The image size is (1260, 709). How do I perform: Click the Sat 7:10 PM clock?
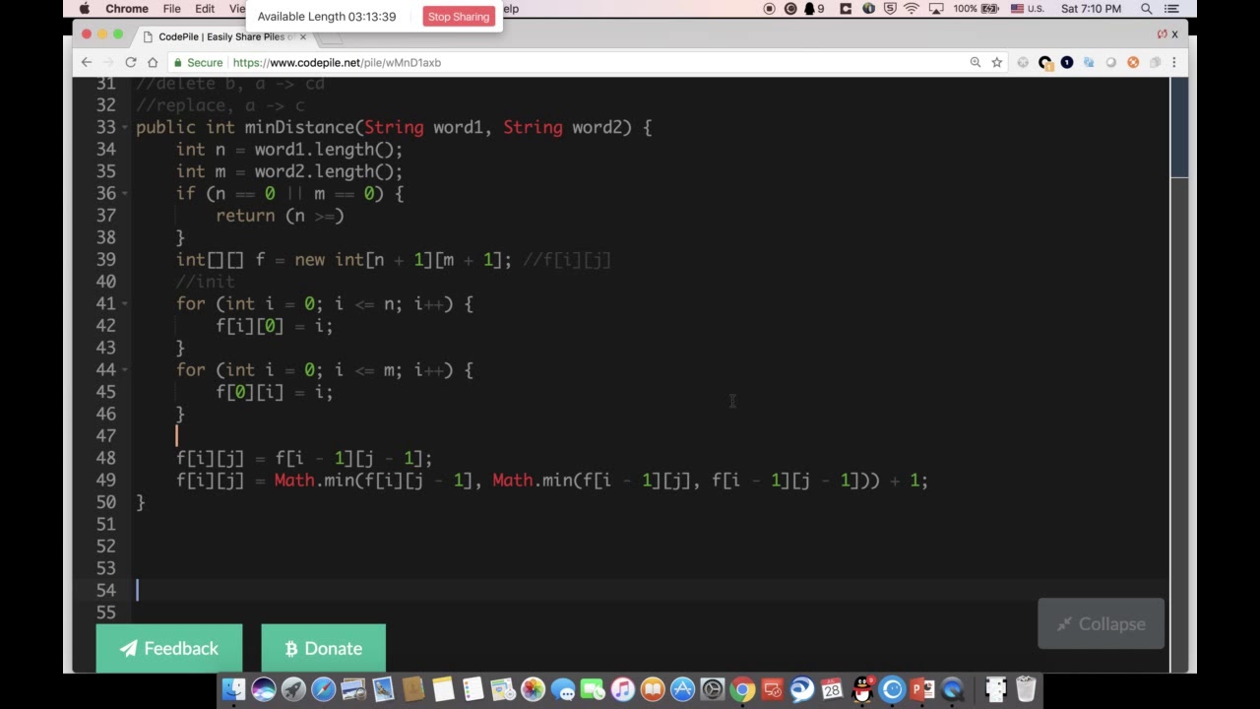click(1091, 9)
